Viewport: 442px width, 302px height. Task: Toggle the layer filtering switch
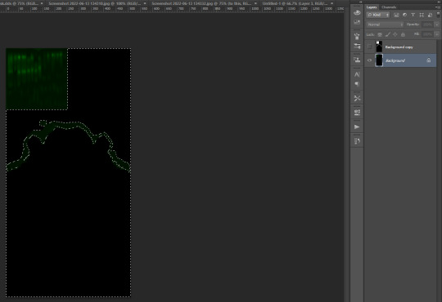[438, 15]
